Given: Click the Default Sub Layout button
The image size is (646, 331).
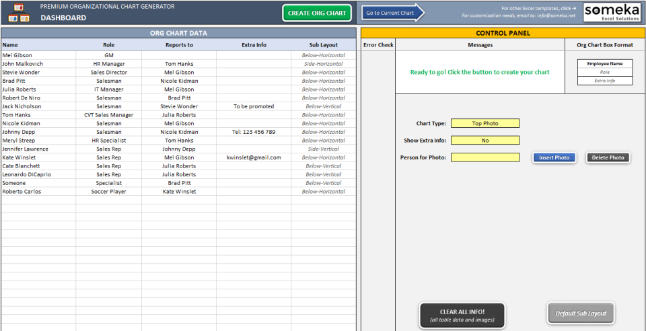Looking at the screenshot, I should coord(581,314).
